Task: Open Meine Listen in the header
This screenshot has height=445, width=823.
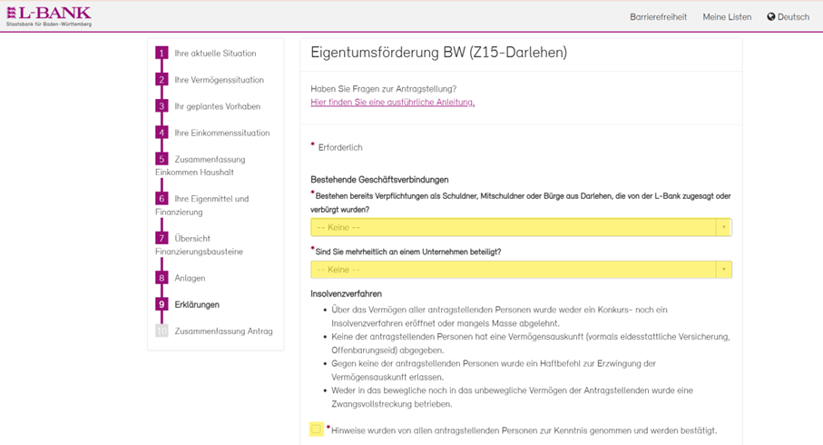Action: point(727,16)
